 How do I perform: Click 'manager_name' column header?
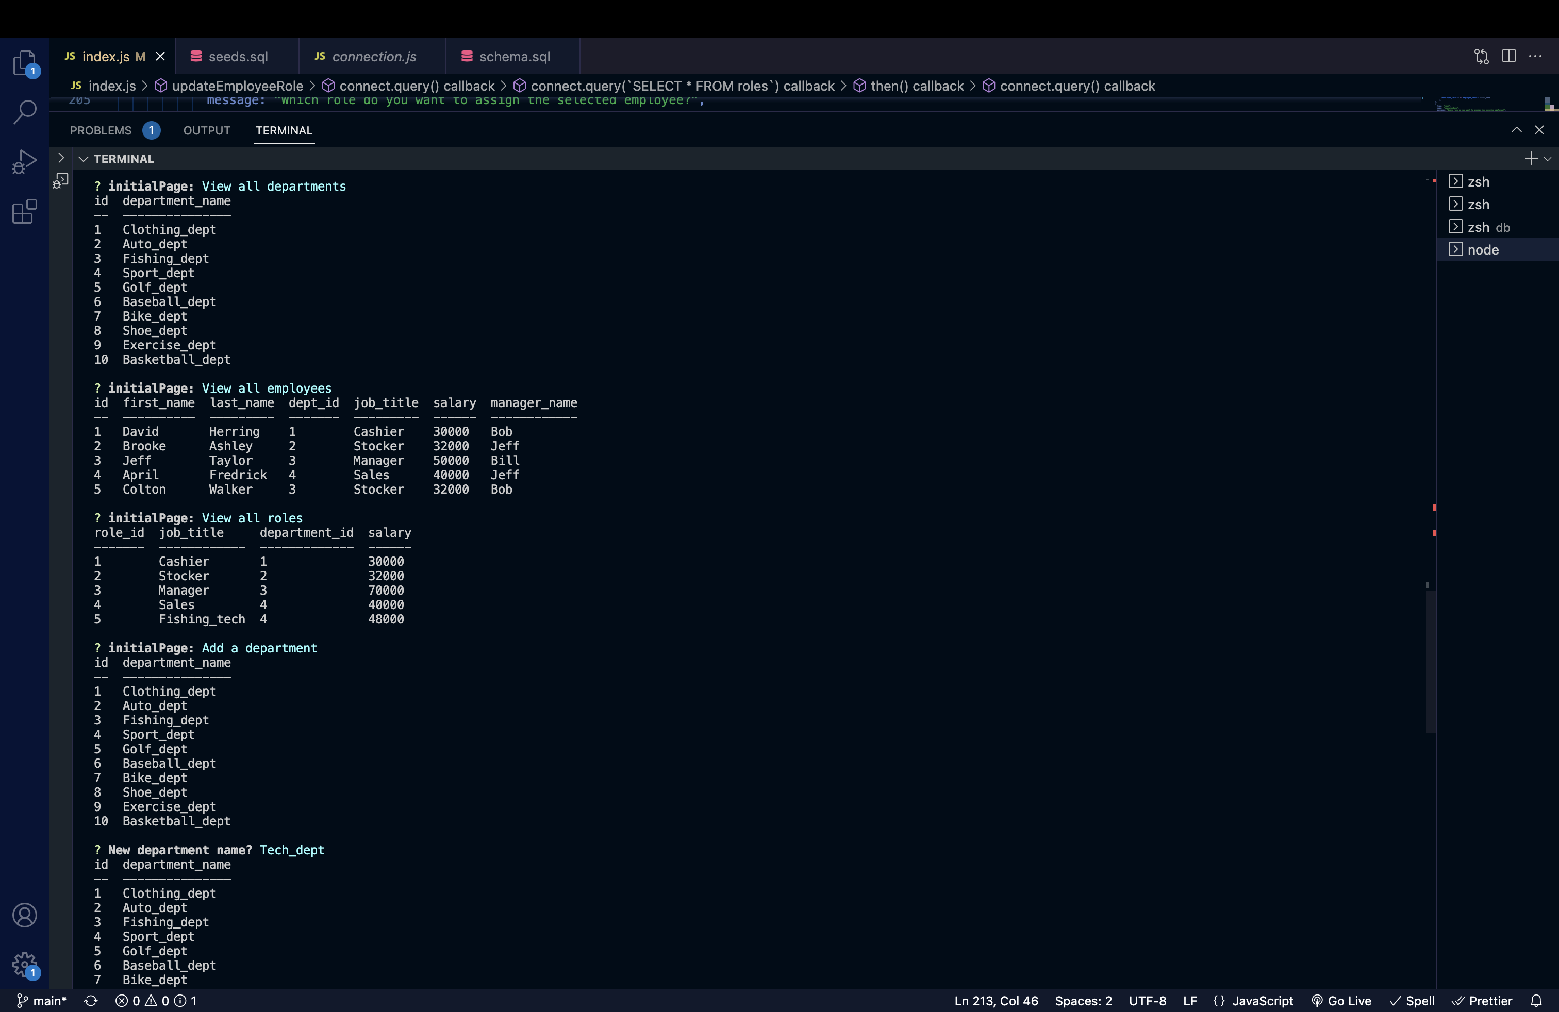tap(534, 402)
